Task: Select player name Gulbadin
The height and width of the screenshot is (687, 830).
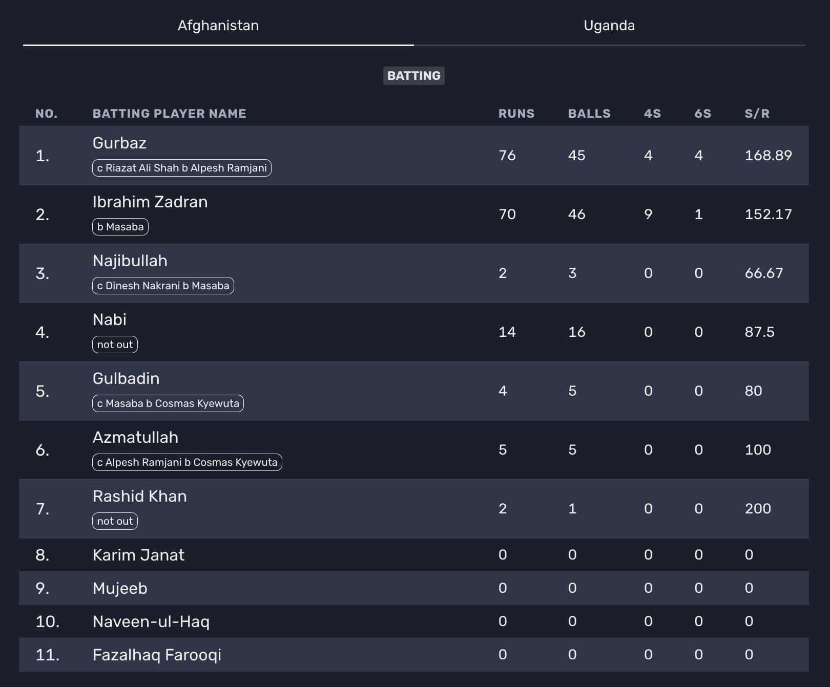Action: coord(126,378)
